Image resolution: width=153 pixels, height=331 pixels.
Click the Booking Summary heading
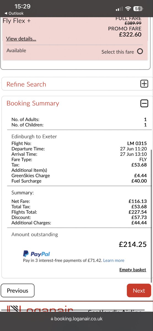(x=33, y=103)
